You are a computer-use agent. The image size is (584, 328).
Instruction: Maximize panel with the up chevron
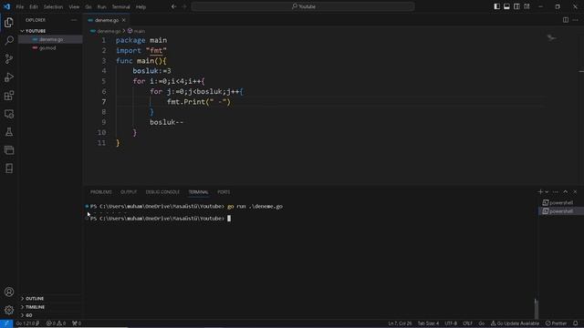[x=566, y=192]
